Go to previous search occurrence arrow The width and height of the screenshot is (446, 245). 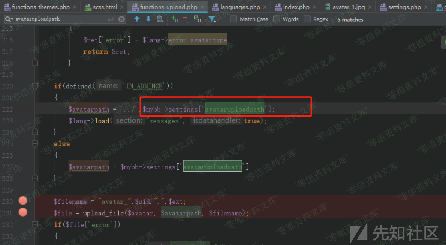[137, 19]
